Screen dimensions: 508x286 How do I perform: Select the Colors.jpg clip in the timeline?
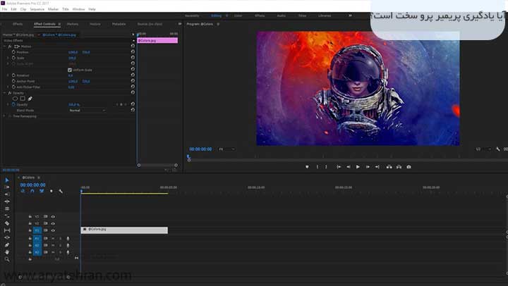click(124, 230)
